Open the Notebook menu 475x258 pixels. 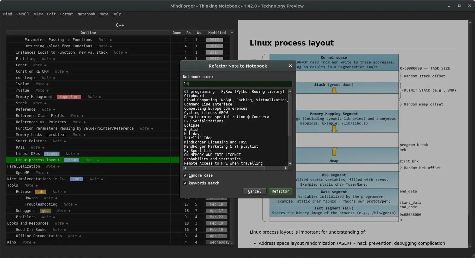pyautogui.click(x=86, y=14)
